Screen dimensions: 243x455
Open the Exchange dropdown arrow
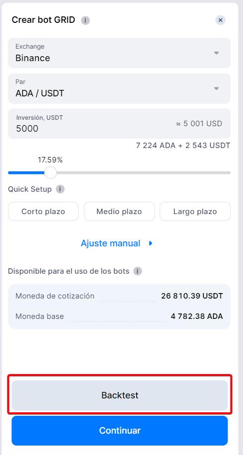pyautogui.click(x=216, y=53)
